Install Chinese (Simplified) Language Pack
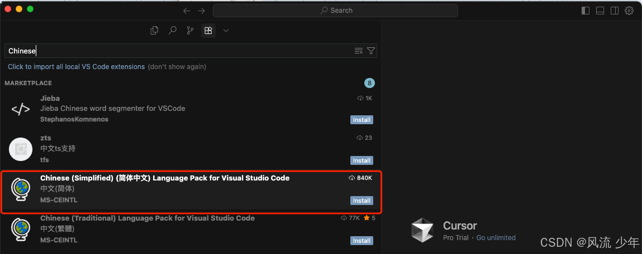642x254 pixels. click(x=362, y=201)
